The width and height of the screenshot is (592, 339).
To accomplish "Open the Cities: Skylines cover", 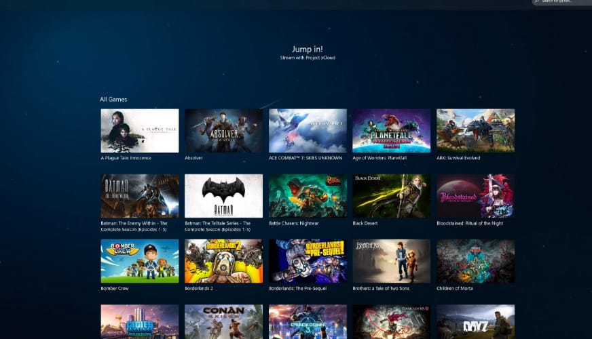I will pos(140,321).
